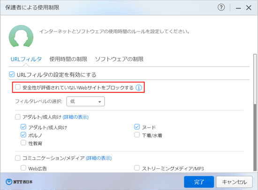Collapse アダルト/成人向け via 詳細の表示 link
The image size is (258, 190).
click(76, 117)
